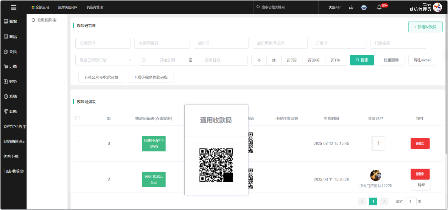The width and height of the screenshot is (448, 210).
Task: Click the 导出excel button
Action: (x=422, y=60)
